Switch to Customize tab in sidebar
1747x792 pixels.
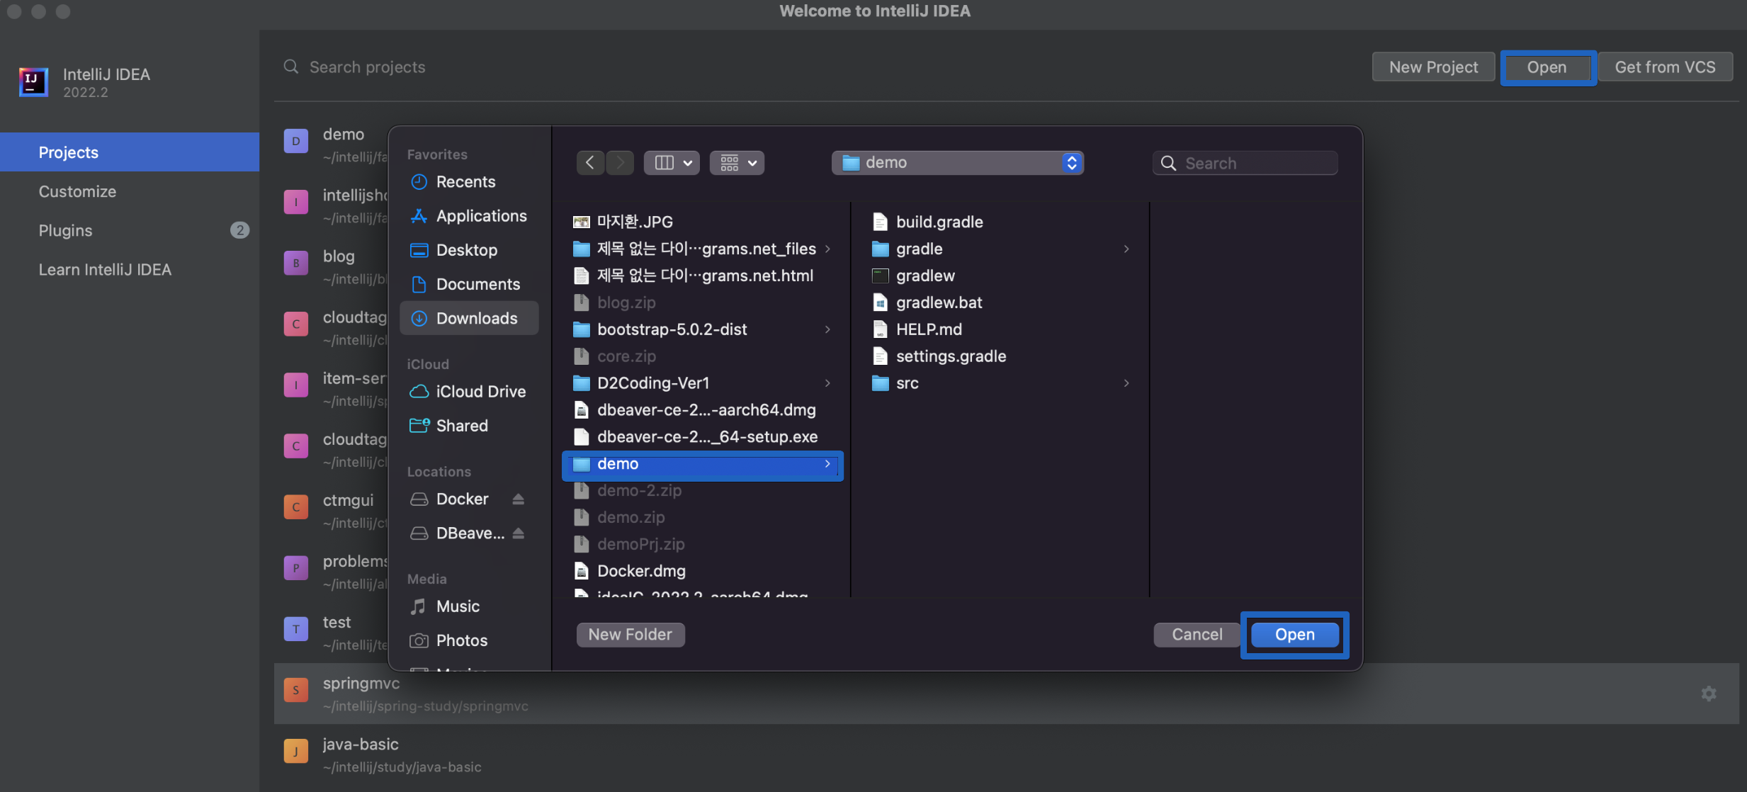[77, 191]
